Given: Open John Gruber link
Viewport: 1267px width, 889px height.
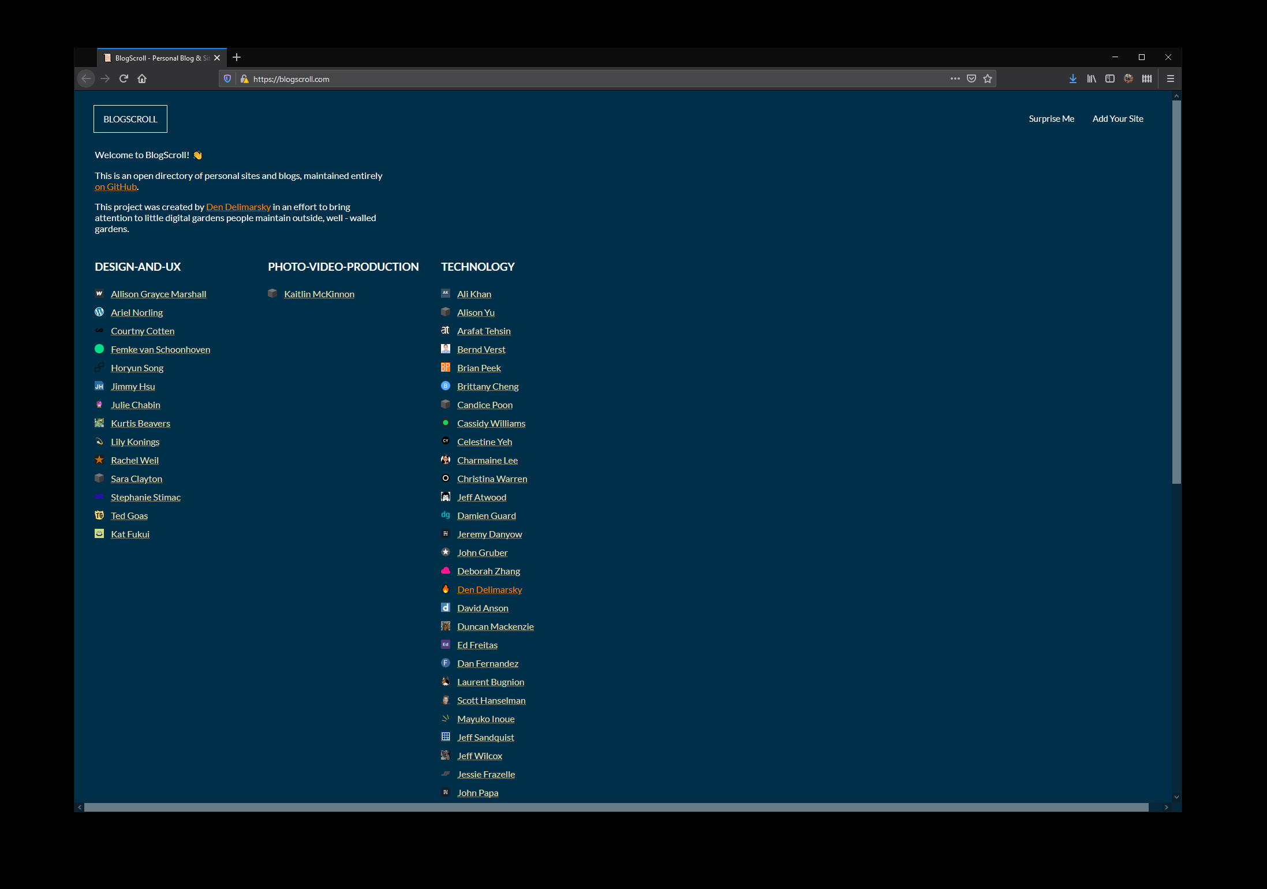Looking at the screenshot, I should pos(482,553).
